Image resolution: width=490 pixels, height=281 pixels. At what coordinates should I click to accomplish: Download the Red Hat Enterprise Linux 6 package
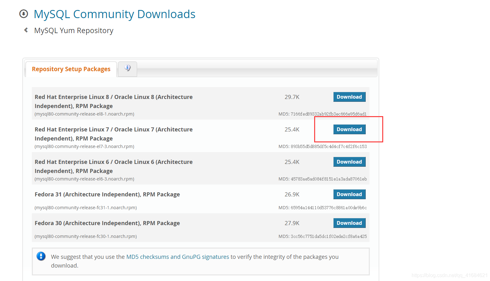(x=349, y=162)
